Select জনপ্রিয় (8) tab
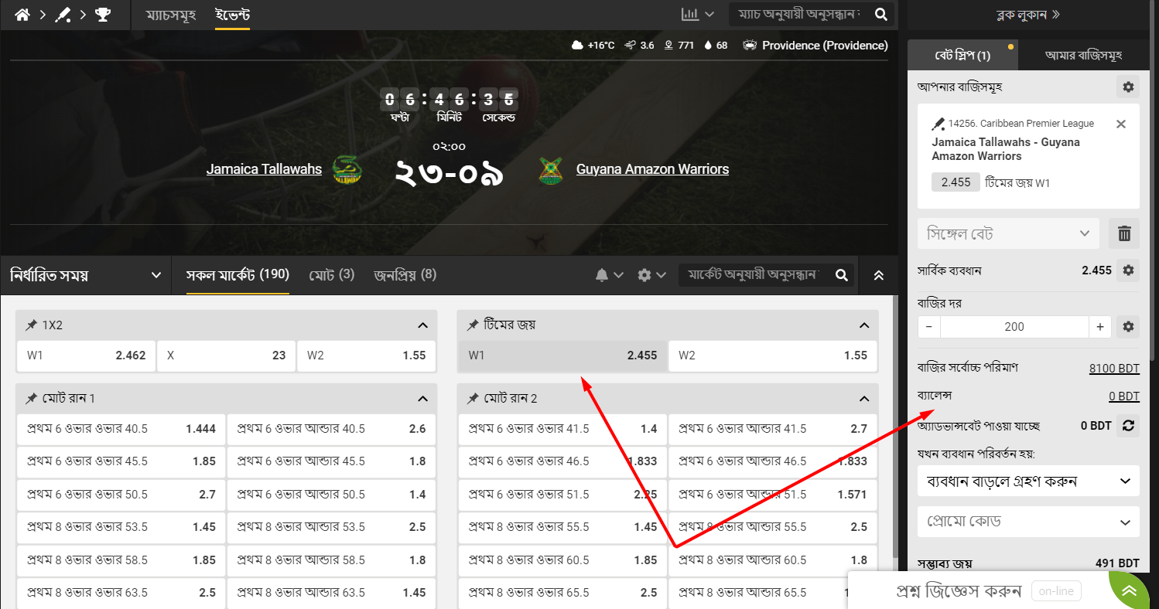Viewport: 1159px width, 609px height. coord(405,274)
